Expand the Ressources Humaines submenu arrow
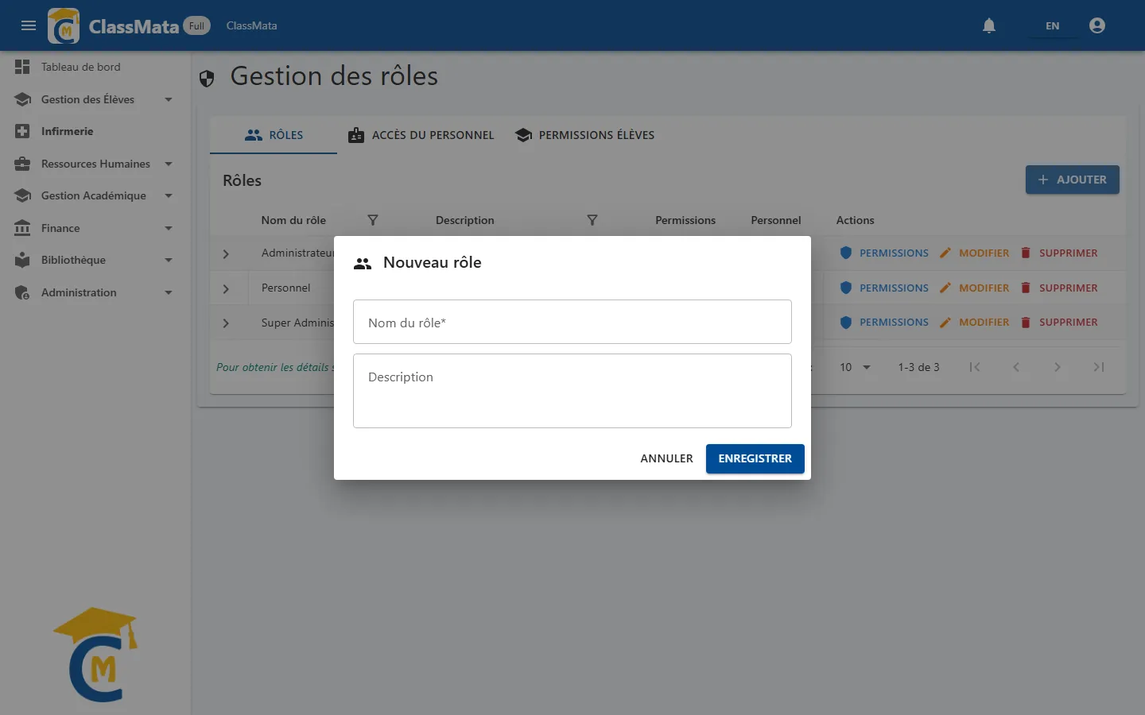 point(169,164)
